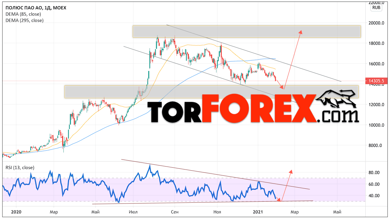
Task: Select the RSI (13, close) indicator label
Action: click(x=20, y=168)
